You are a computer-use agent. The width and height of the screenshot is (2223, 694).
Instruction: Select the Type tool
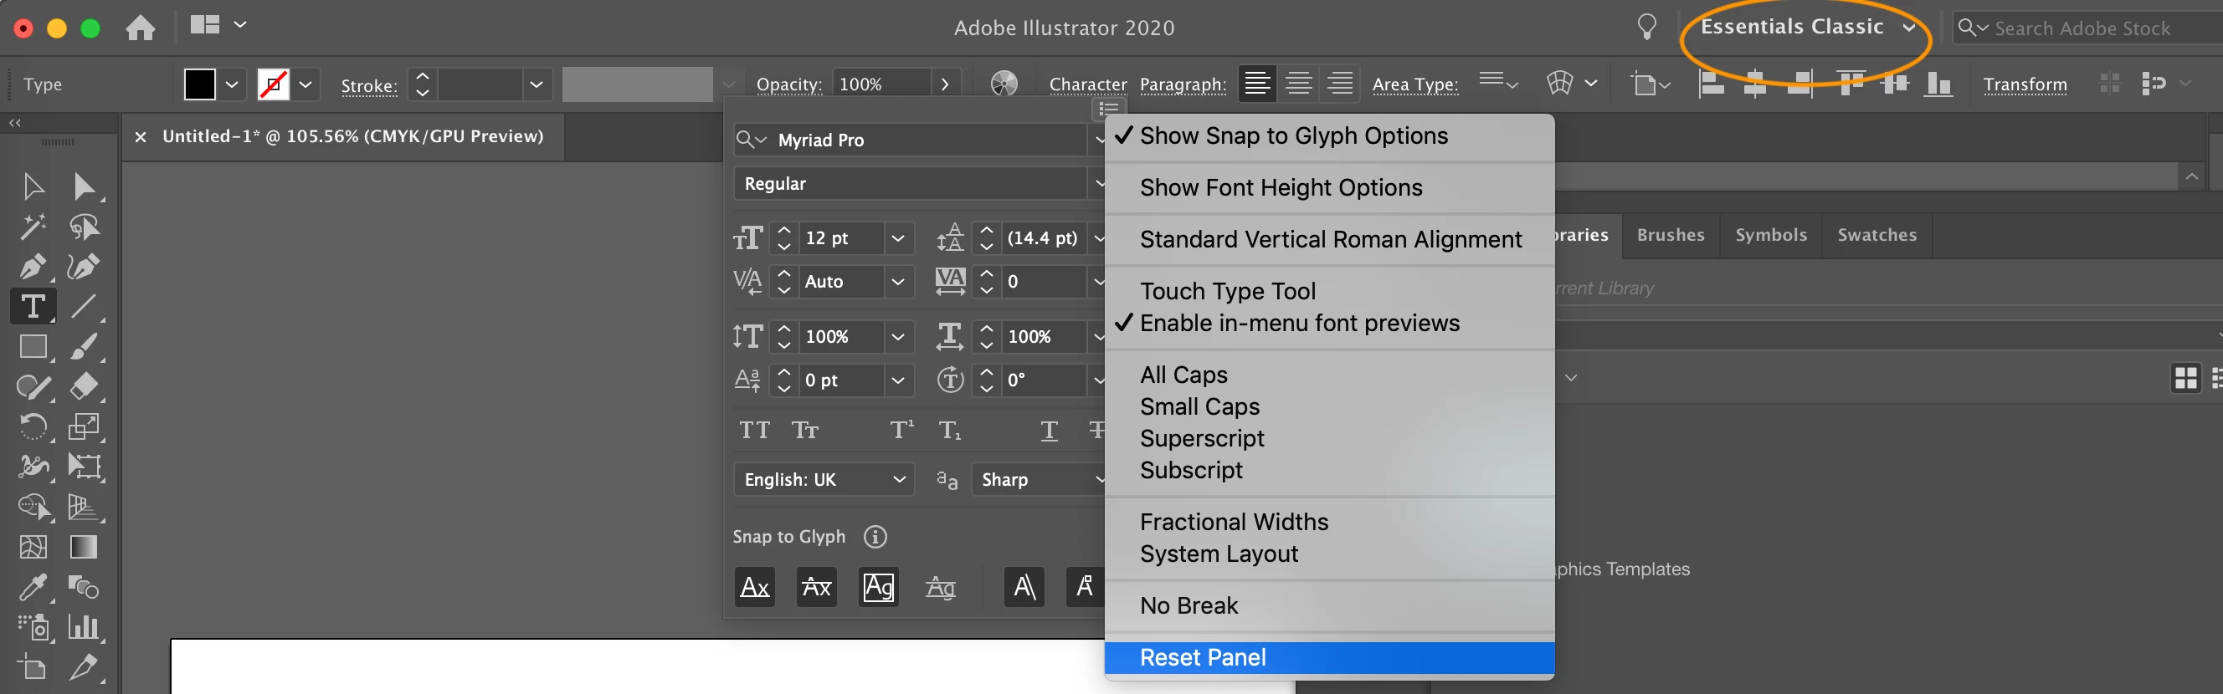[x=33, y=306]
